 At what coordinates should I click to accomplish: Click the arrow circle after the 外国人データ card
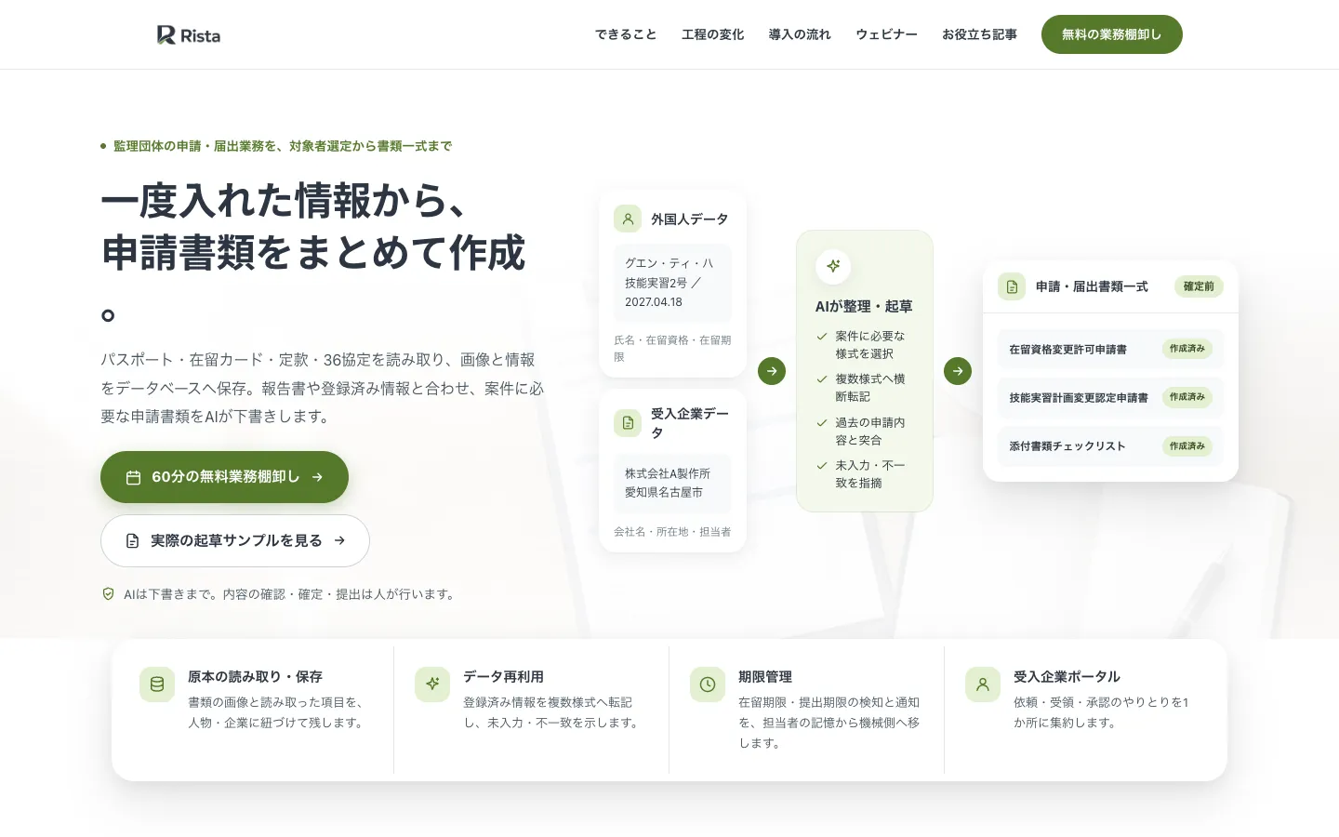click(772, 371)
